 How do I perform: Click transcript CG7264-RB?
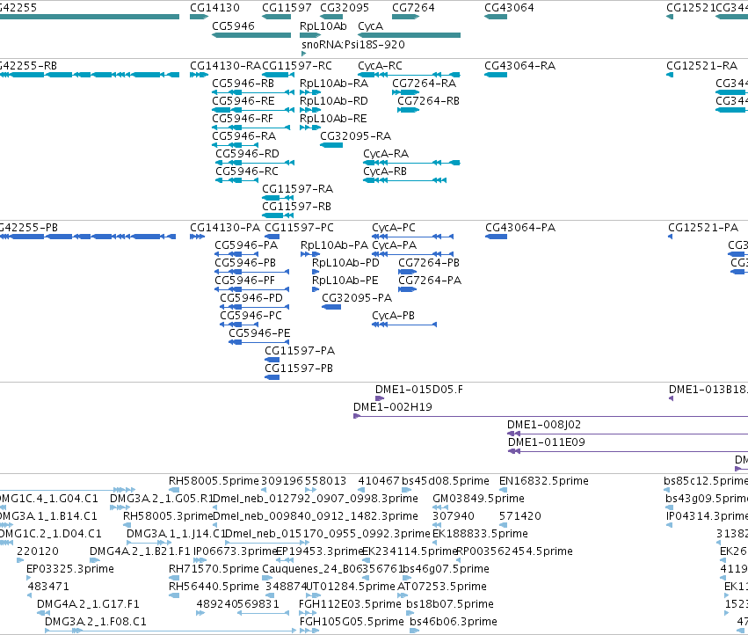[x=428, y=101]
